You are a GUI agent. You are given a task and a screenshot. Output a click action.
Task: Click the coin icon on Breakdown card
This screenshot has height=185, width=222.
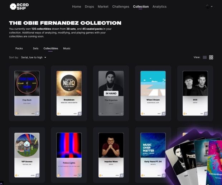click(x=58, y=114)
